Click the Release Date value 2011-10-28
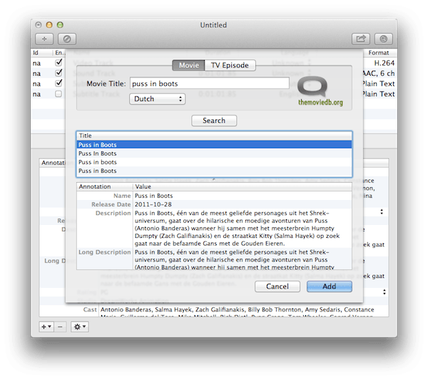Screen dimensions: 428x380 (153, 204)
